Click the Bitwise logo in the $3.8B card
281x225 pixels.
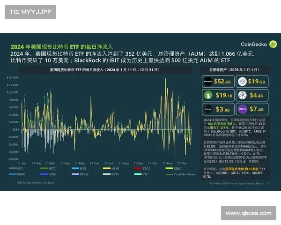pos(208,109)
